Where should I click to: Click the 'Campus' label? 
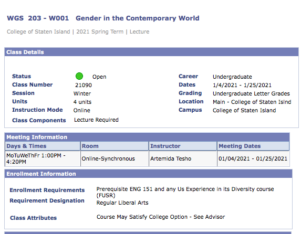click(x=190, y=110)
